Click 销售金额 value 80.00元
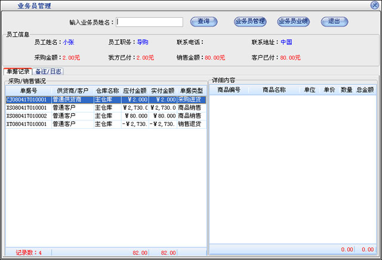Screen dimensions: 382x260 tap(215, 58)
